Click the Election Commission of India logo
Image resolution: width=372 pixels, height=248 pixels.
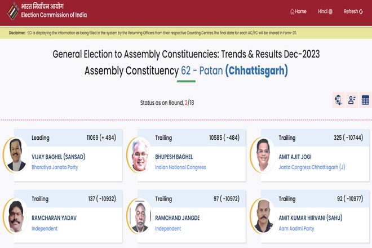[x=11, y=11]
